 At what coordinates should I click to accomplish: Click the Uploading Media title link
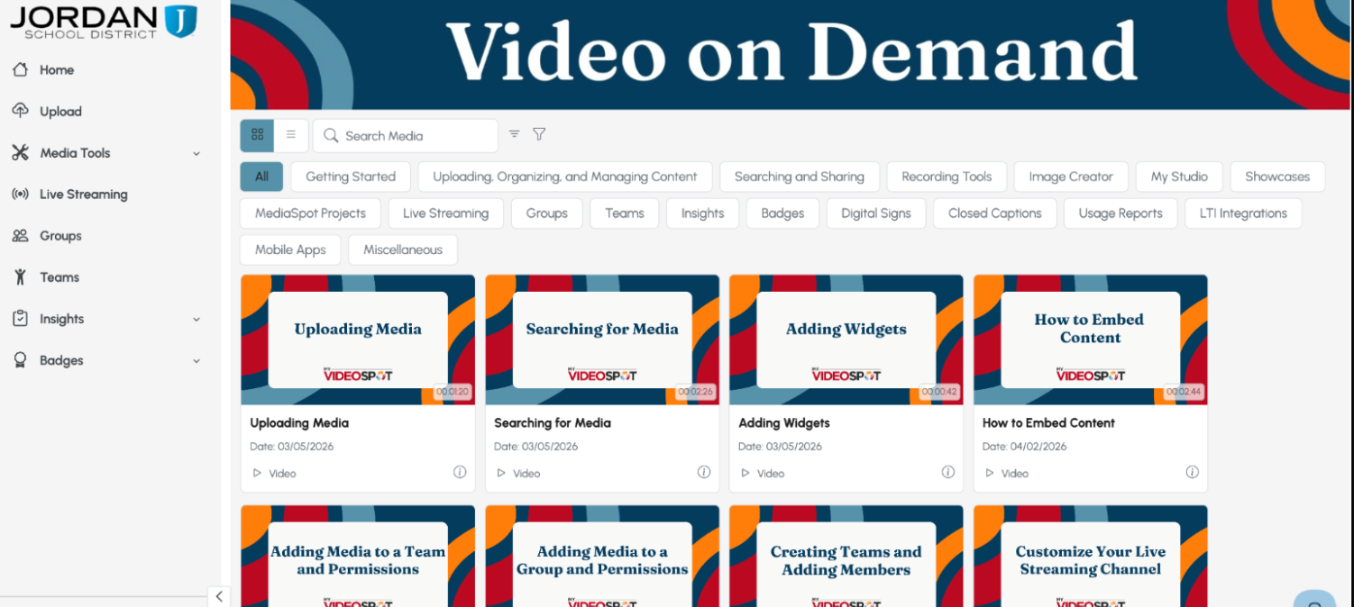[299, 422]
